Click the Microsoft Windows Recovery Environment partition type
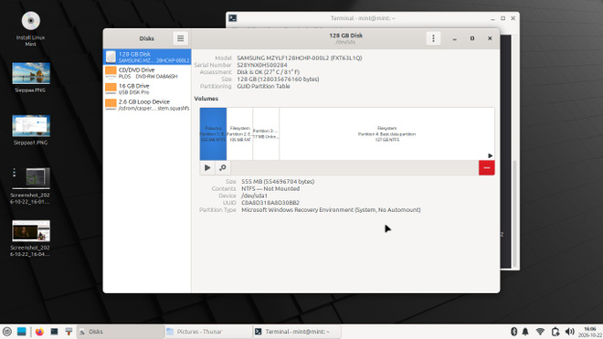Viewport: 603px width, 339px height. (x=331, y=210)
